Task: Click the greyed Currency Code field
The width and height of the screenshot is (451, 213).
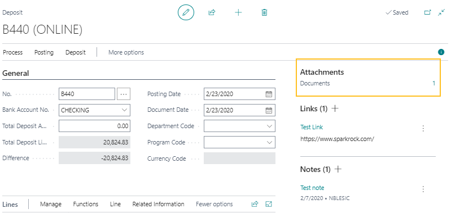Action: tap(239, 158)
